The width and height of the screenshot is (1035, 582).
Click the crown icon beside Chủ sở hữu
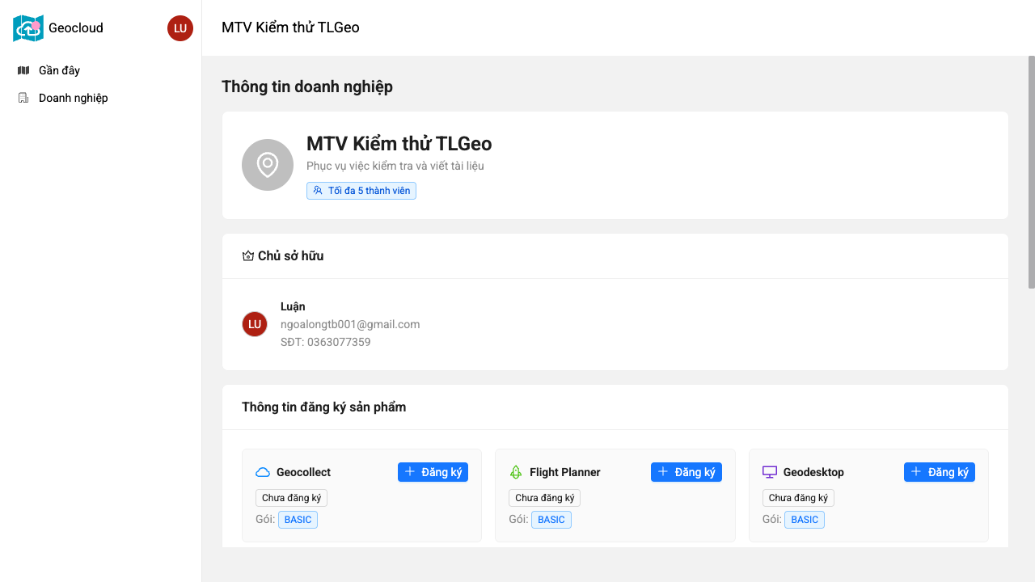[248, 256]
